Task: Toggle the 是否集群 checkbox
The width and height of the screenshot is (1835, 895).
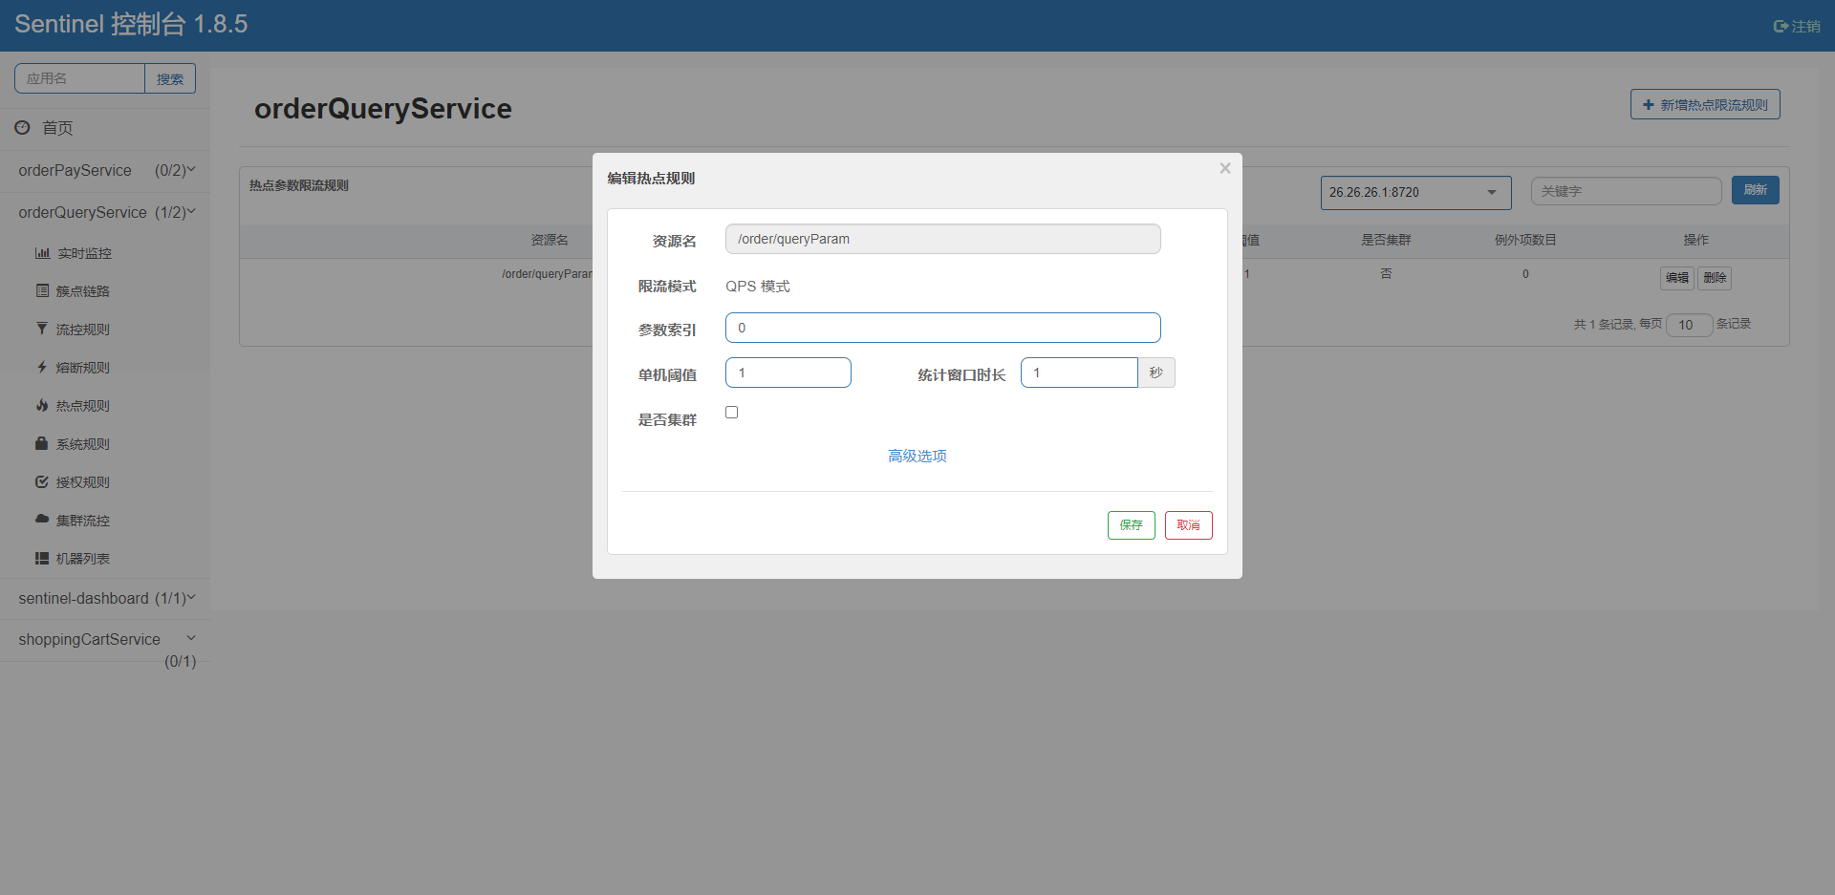Action: pos(732,413)
